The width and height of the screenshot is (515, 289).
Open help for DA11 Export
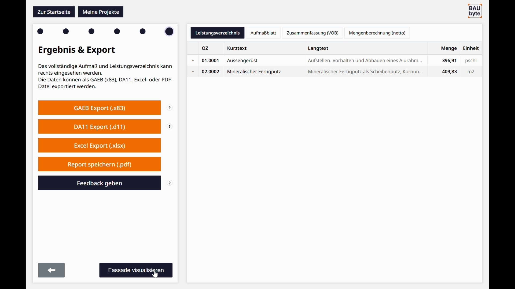170,127
